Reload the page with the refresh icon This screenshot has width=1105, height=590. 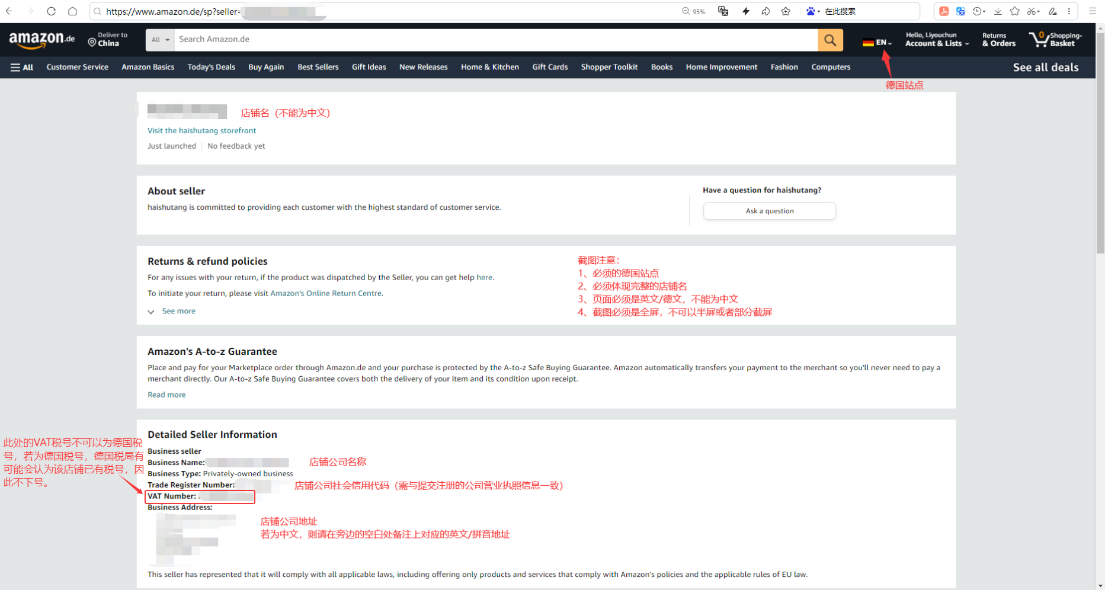point(51,11)
